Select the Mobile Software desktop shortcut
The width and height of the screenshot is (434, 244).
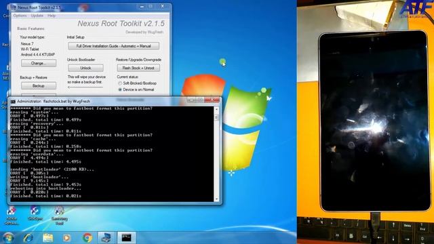(x=11, y=216)
